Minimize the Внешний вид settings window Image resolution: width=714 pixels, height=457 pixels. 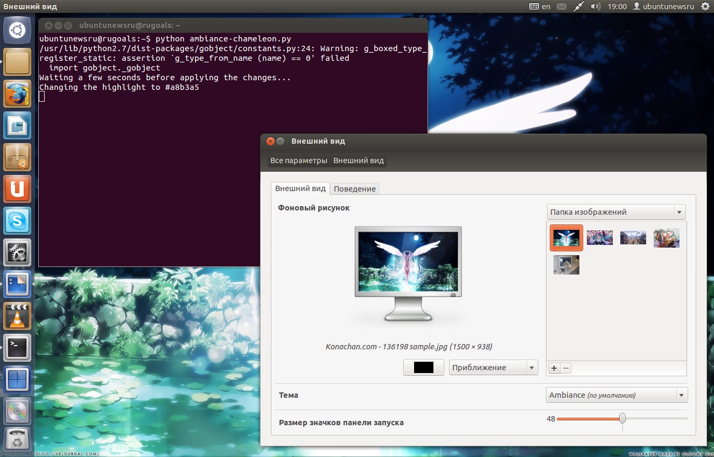click(281, 141)
